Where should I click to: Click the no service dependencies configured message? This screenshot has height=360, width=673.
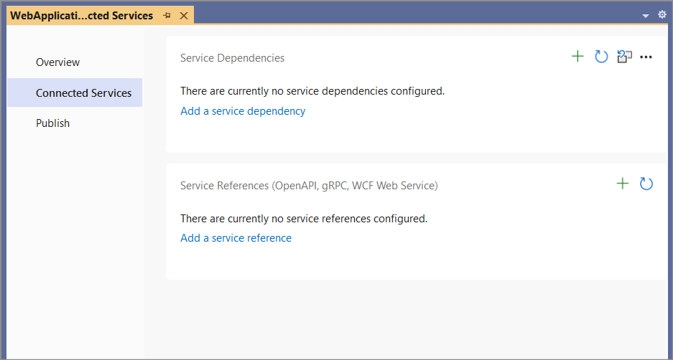pyautogui.click(x=312, y=91)
